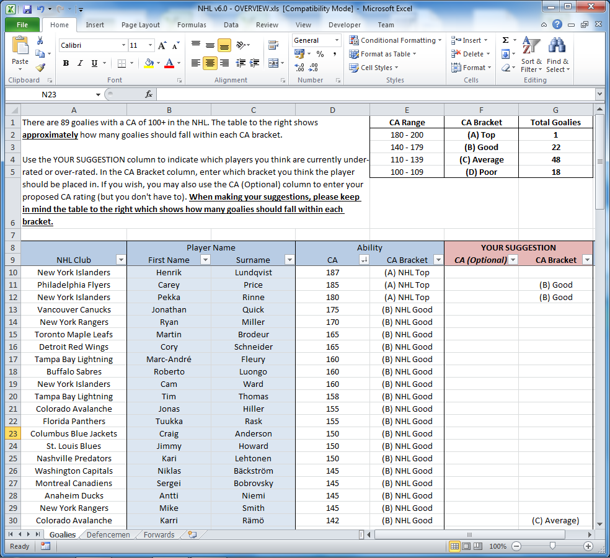This screenshot has height=558, width=610.
Task: Open the File tab
Action: pyautogui.click(x=22, y=25)
